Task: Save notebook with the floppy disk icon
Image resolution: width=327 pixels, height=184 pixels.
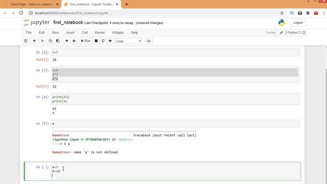Action: click(x=26, y=41)
